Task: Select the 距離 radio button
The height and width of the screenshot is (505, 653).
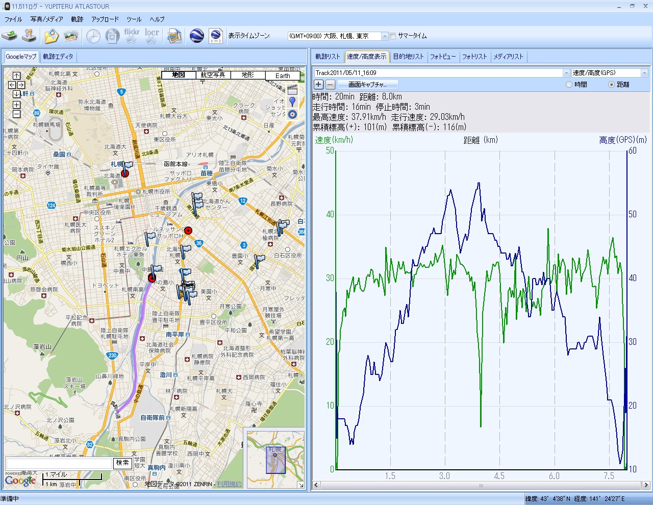Action: (611, 85)
